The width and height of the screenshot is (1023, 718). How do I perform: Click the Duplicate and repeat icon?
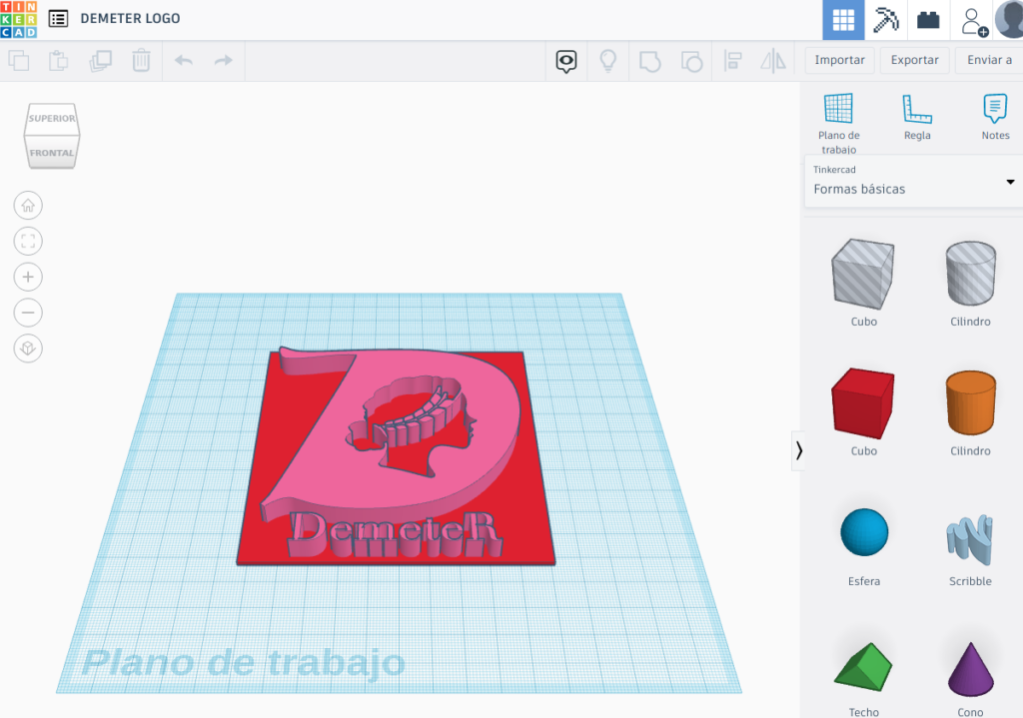click(100, 61)
